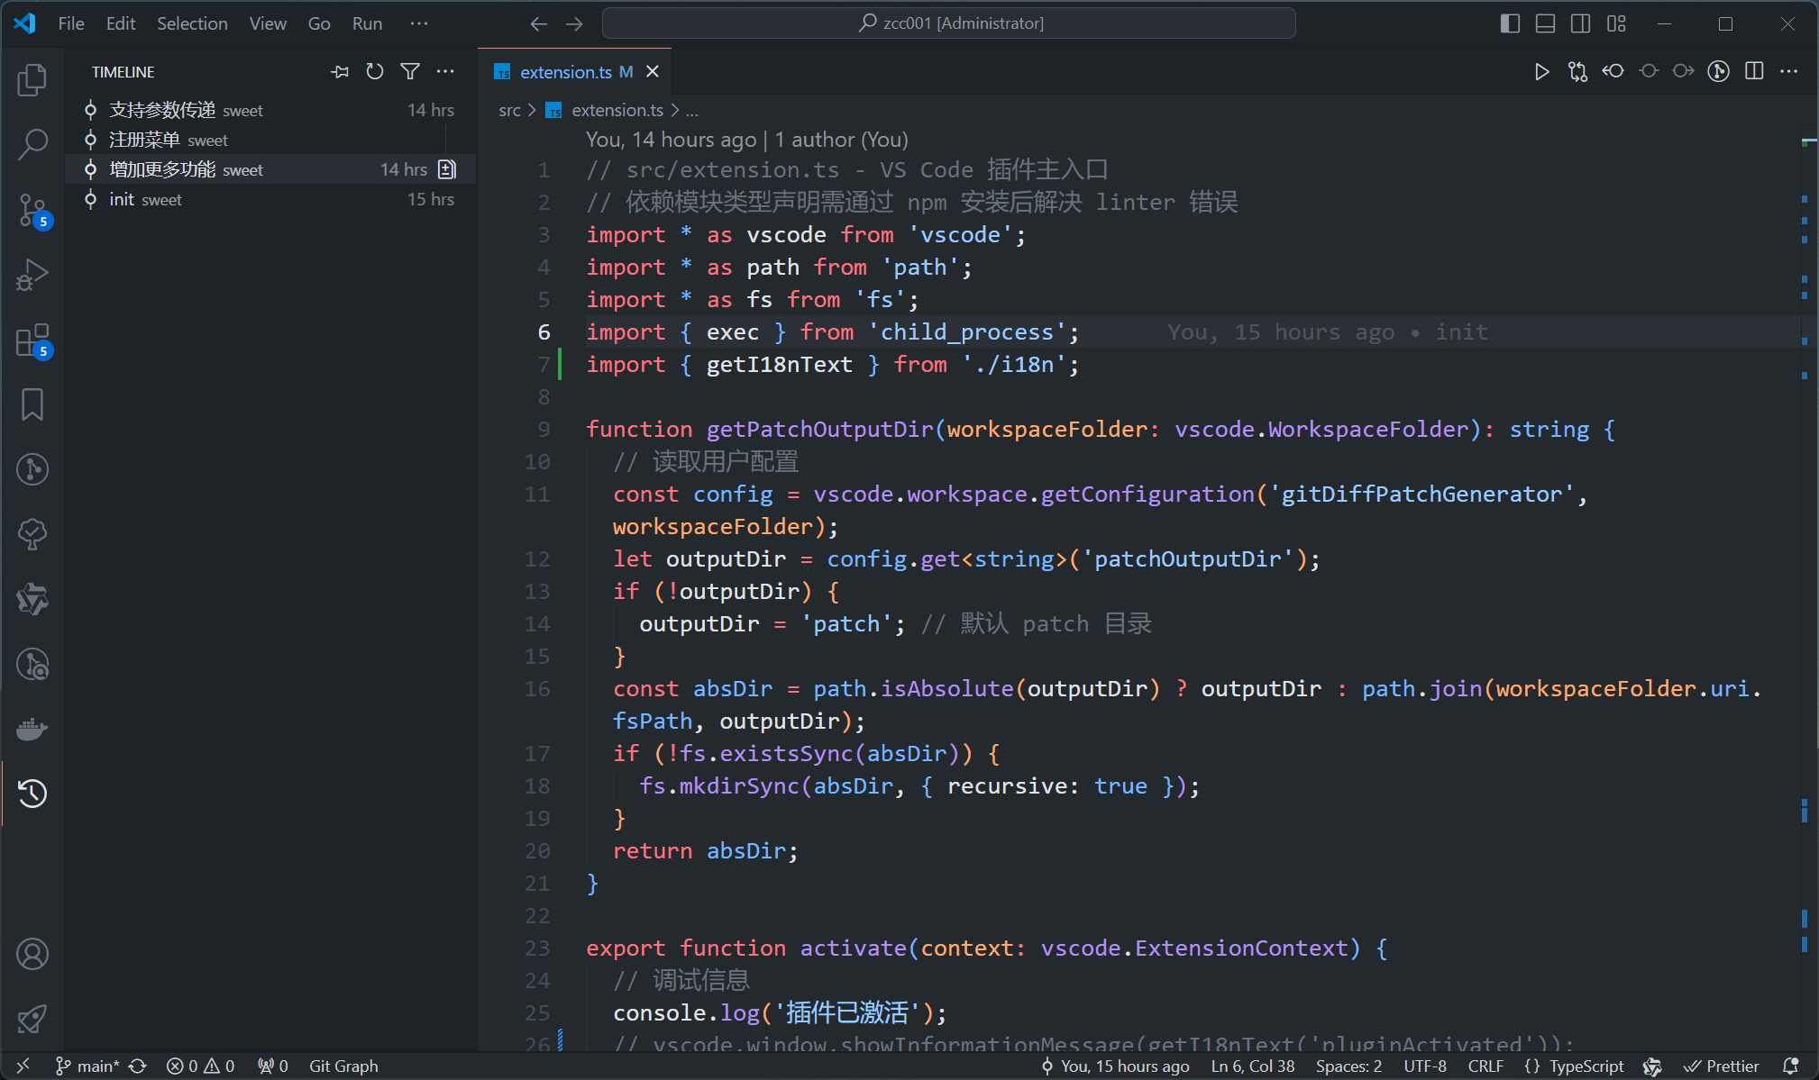1819x1080 pixels.
Task: Open the breadcrumb symbol ellipsis dropdown
Action: 691,111
